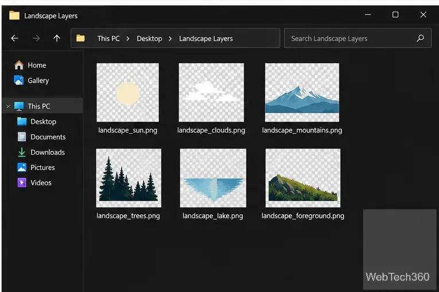439x292 pixels.
Task: Select the mountains image thumbnail
Action: [302, 92]
